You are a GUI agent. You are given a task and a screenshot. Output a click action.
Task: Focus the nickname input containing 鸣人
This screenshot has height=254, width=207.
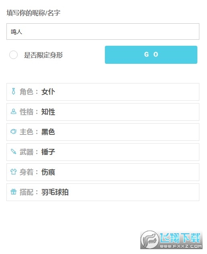103,31
